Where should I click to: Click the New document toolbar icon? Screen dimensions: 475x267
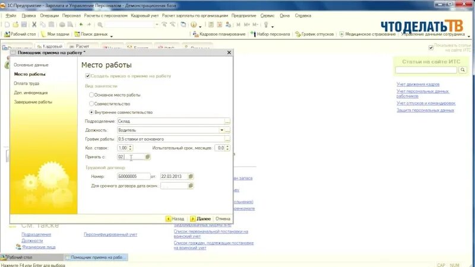(7, 24)
